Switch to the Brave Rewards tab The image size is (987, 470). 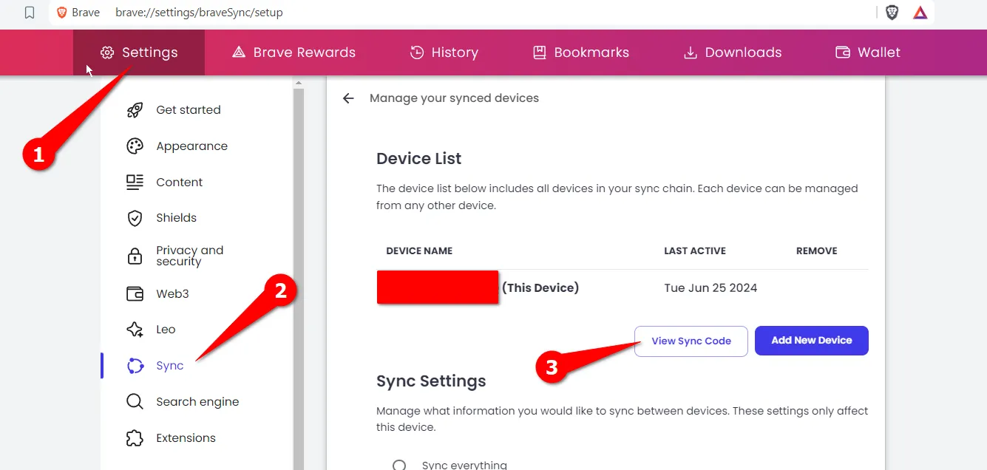[294, 52]
